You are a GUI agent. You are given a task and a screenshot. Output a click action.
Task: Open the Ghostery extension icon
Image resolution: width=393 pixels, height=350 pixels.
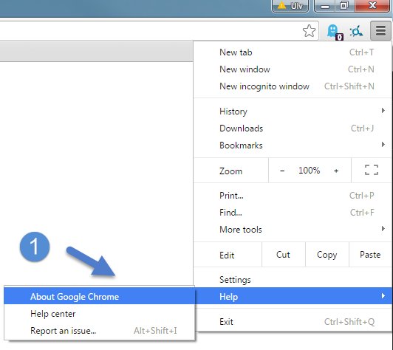335,32
